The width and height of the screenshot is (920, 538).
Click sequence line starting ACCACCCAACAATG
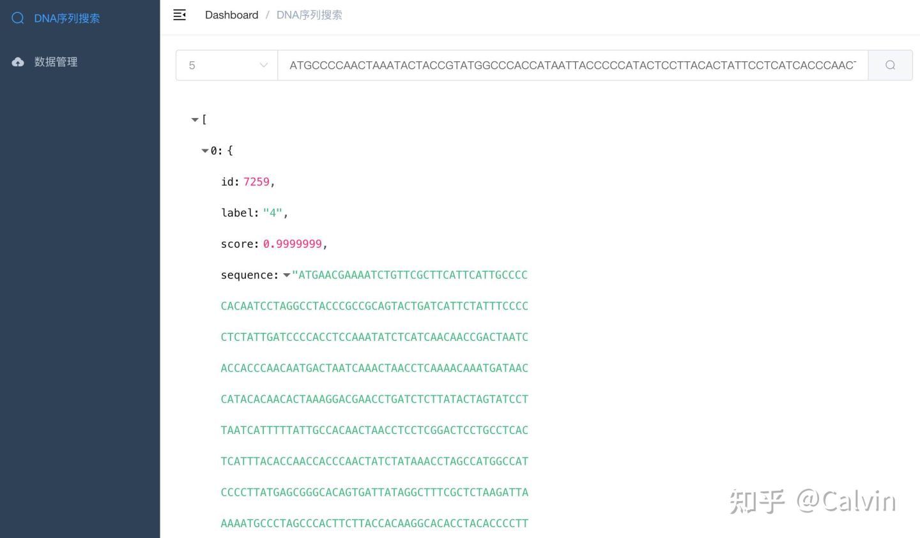point(374,368)
